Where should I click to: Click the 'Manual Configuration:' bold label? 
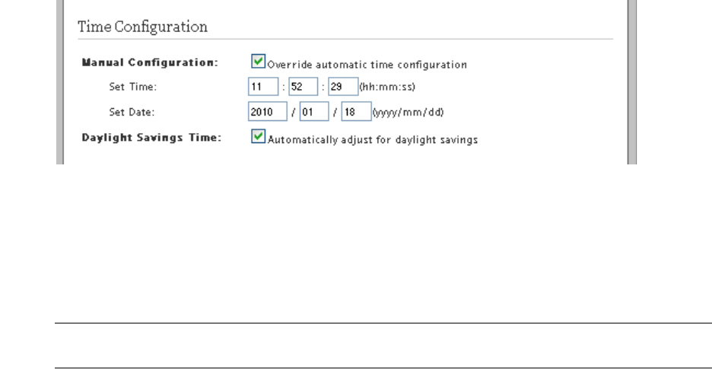click(x=149, y=62)
